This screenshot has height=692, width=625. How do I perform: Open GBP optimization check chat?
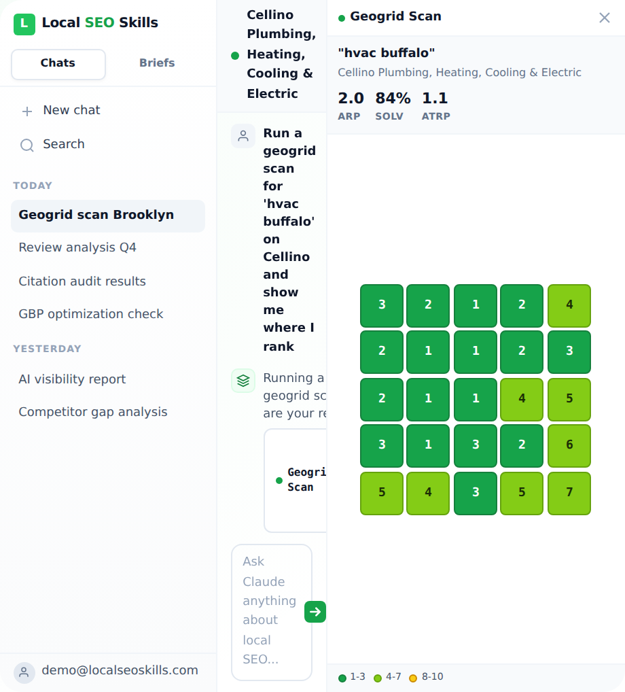coord(108,314)
